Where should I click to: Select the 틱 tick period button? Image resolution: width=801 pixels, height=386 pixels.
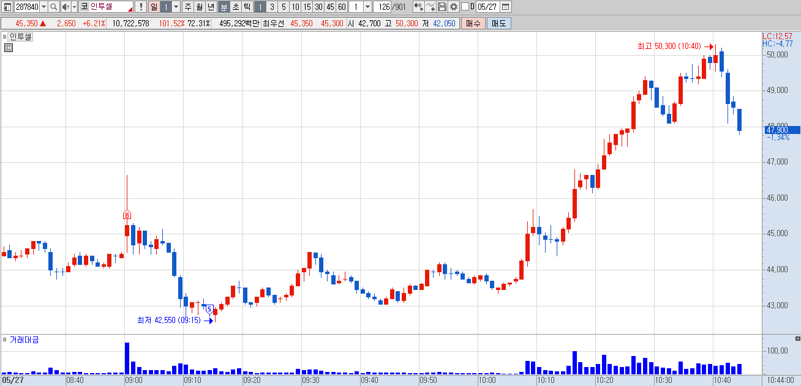(246, 7)
